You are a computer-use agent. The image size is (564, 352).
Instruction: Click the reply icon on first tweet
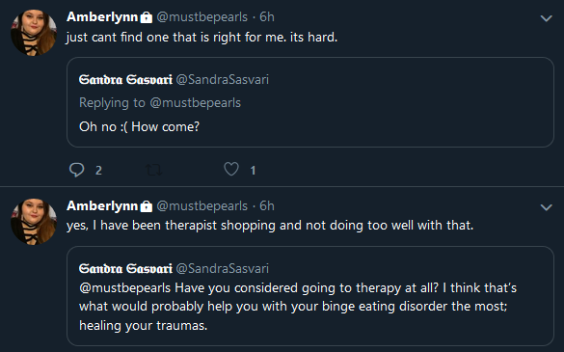point(76,170)
